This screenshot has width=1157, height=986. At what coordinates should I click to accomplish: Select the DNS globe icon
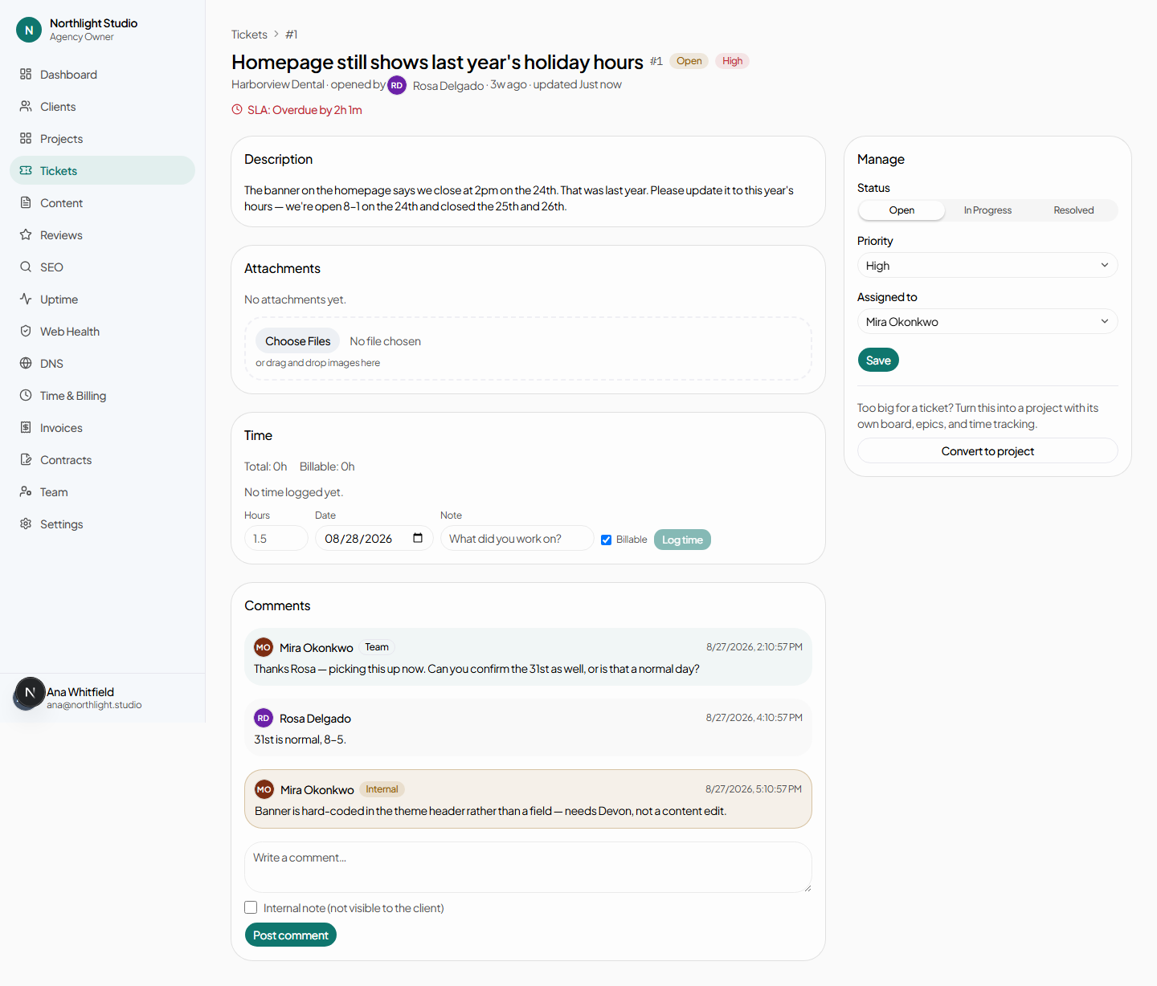coord(26,363)
